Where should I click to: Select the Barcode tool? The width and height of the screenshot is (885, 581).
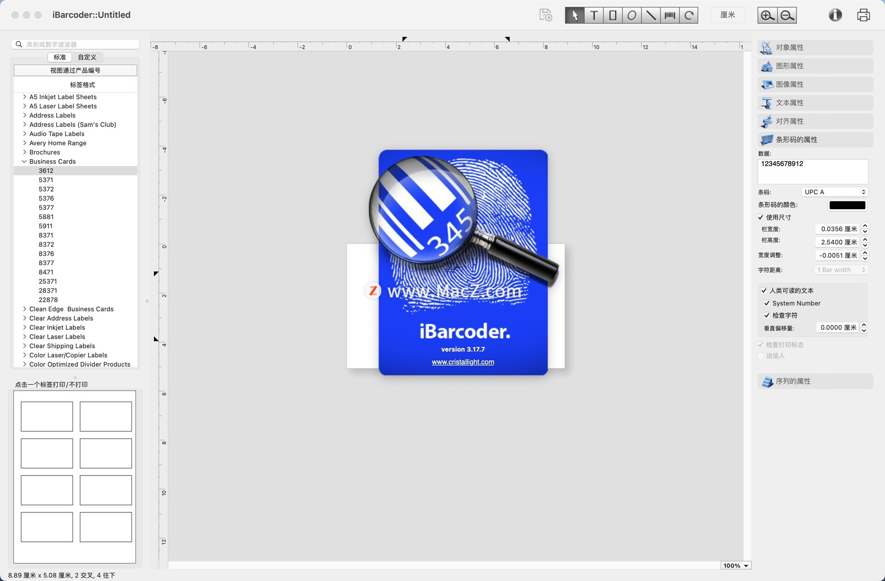(670, 15)
